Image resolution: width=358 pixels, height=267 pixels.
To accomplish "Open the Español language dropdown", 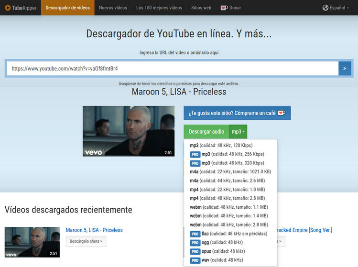I will pos(336,8).
